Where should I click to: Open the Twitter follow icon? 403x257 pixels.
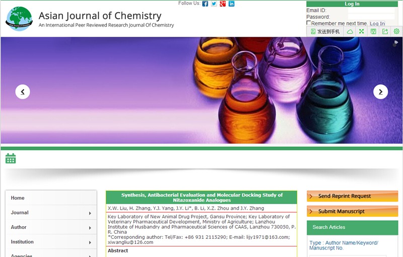click(x=214, y=4)
